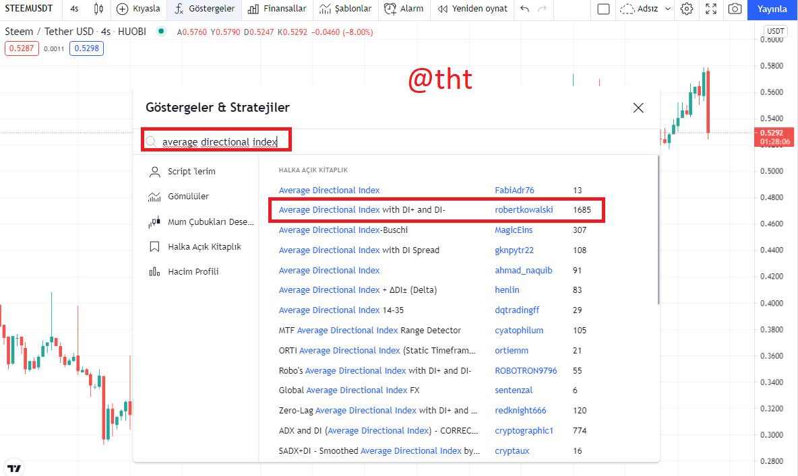Image resolution: width=798 pixels, height=476 pixels.
Task: Open author ortiemm profile
Action: click(512, 350)
